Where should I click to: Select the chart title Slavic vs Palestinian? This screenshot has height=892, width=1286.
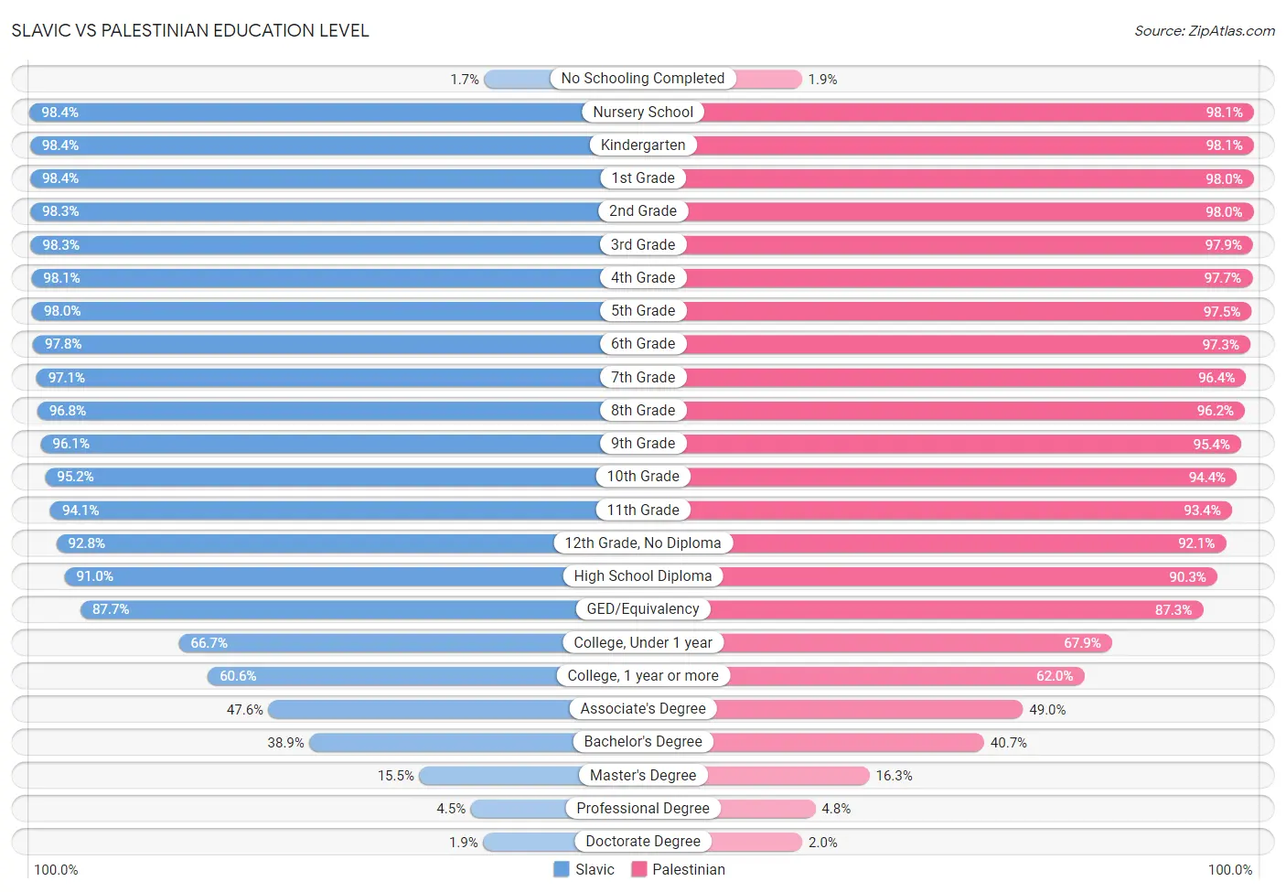pyautogui.click(x=190, y=30)
